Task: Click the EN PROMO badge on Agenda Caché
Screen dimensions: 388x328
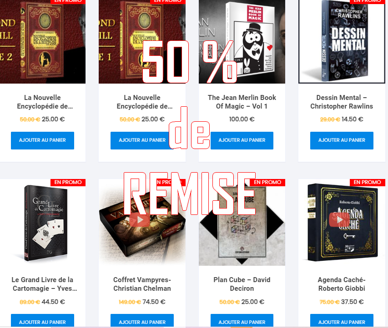Action: (367, 183)
